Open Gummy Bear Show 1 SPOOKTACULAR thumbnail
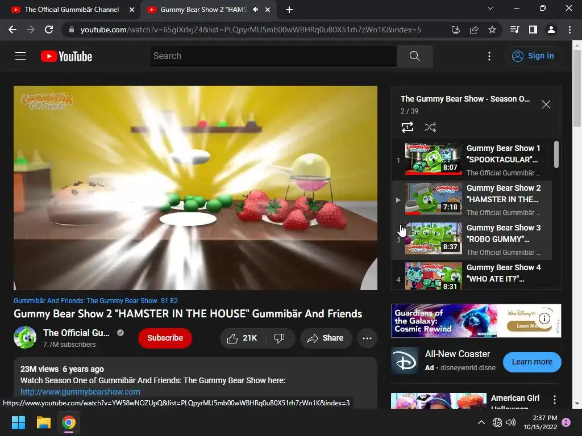 (x=433, y=159)
